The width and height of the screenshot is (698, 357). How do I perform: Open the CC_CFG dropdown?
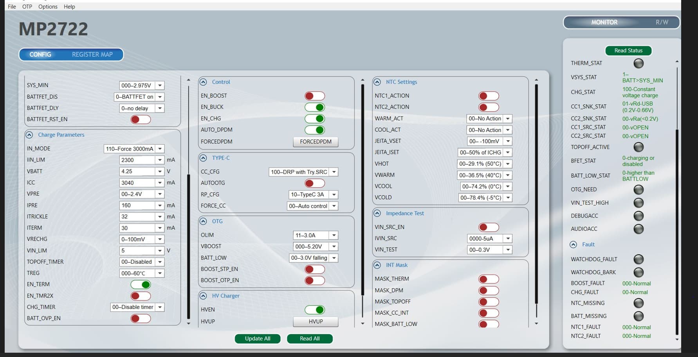(x=303, y=172)
